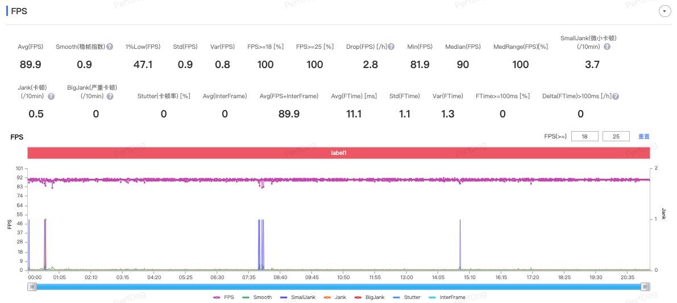
Task: Click the left handle of time range slider
Action: pos(32,287)
